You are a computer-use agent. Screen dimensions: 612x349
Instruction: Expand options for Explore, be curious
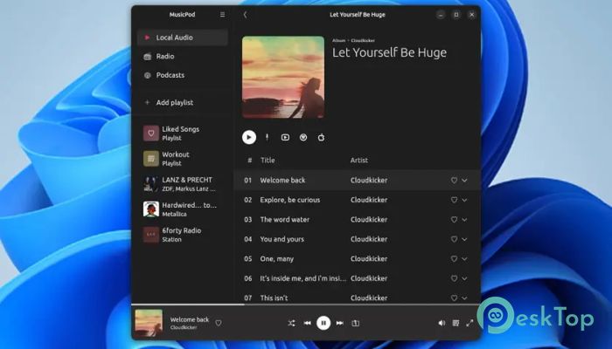tap(464, 200)
